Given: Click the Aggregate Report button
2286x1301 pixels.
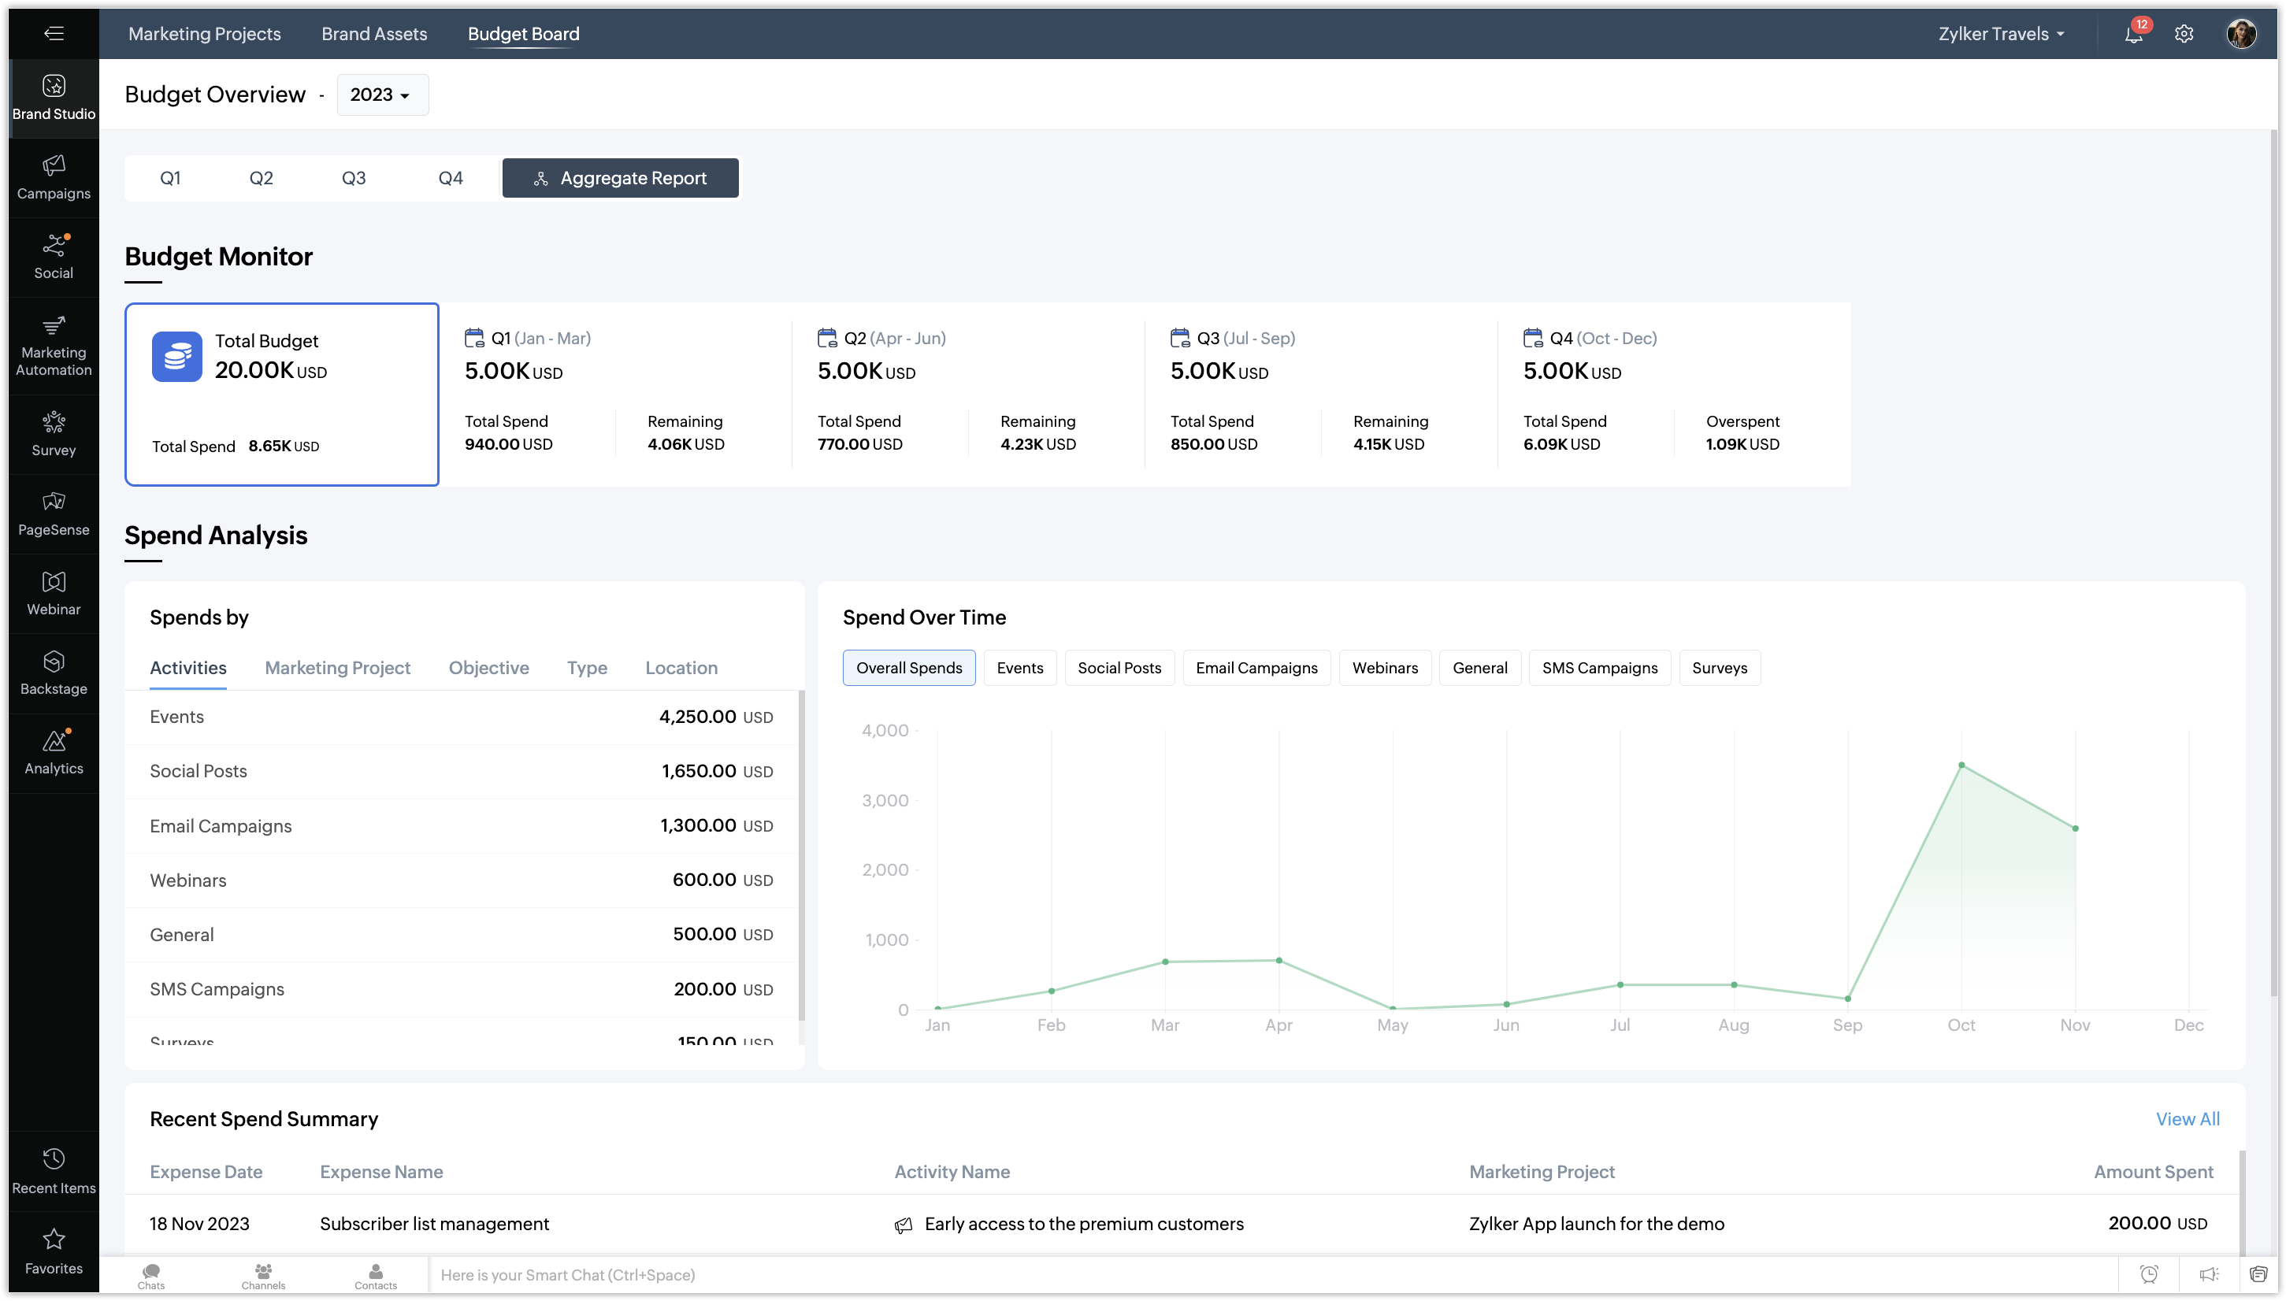Looking at the screenshot, I should coord(619,178).
